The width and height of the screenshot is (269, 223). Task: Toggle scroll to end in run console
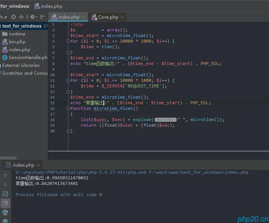5,203
